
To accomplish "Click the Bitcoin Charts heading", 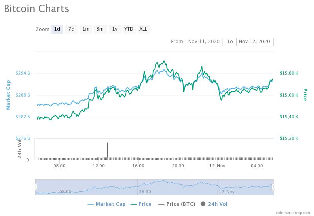I will (37, 9).
